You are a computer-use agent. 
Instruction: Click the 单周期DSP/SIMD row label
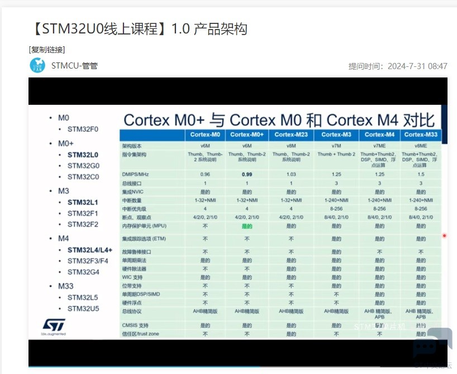click(141, 294)
